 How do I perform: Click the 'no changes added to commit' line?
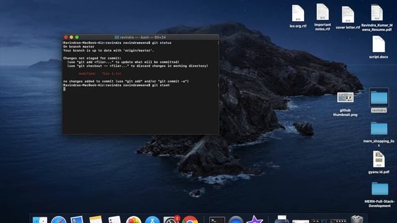pyautogui.click(x=126, y=81)
